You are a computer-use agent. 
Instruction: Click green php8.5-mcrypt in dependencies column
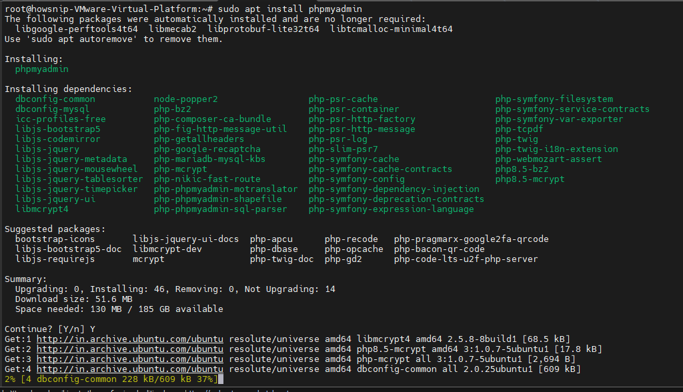(530, 179)
